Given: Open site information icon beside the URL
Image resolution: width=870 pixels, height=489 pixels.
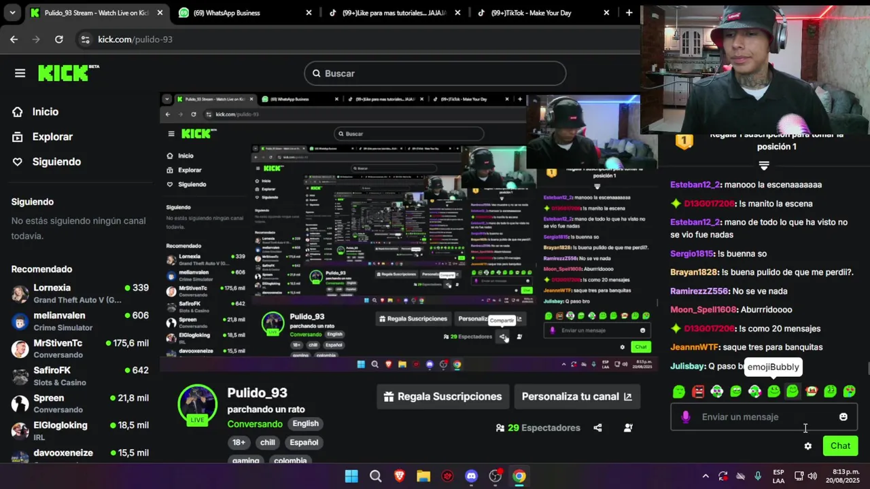Looking at the screenshot, I should [x=85, y=39].
